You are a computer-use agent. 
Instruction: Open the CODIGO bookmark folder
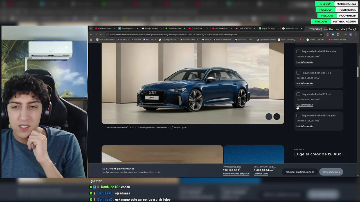pyautogui.click(x=136, y=40)
